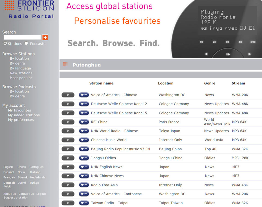Click in the search text field
Screen dimensions: 262x207
pyautogui.click(x=22, y=37)
